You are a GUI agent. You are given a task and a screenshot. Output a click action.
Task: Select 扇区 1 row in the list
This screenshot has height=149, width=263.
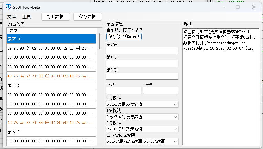click(51, 85)
